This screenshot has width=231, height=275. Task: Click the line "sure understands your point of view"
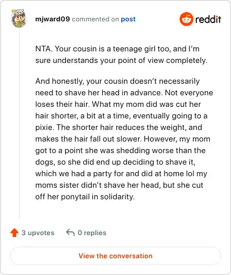point(121,61)
